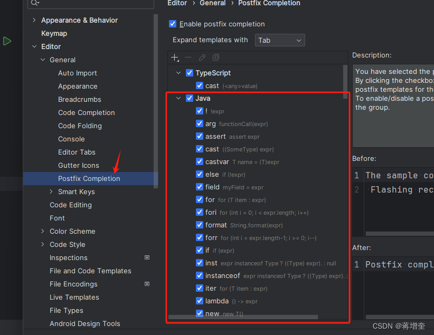Toggle the forr template checkbox
Viewport: 434px width, 335px height.
(199, 237)
